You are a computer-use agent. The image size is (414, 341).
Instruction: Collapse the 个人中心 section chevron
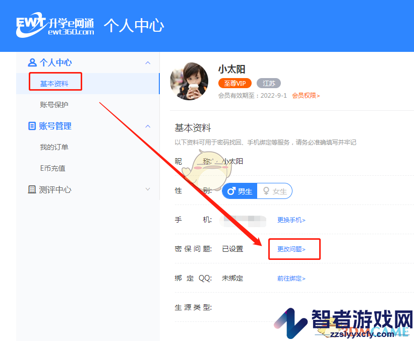click(x=148, y=63)
